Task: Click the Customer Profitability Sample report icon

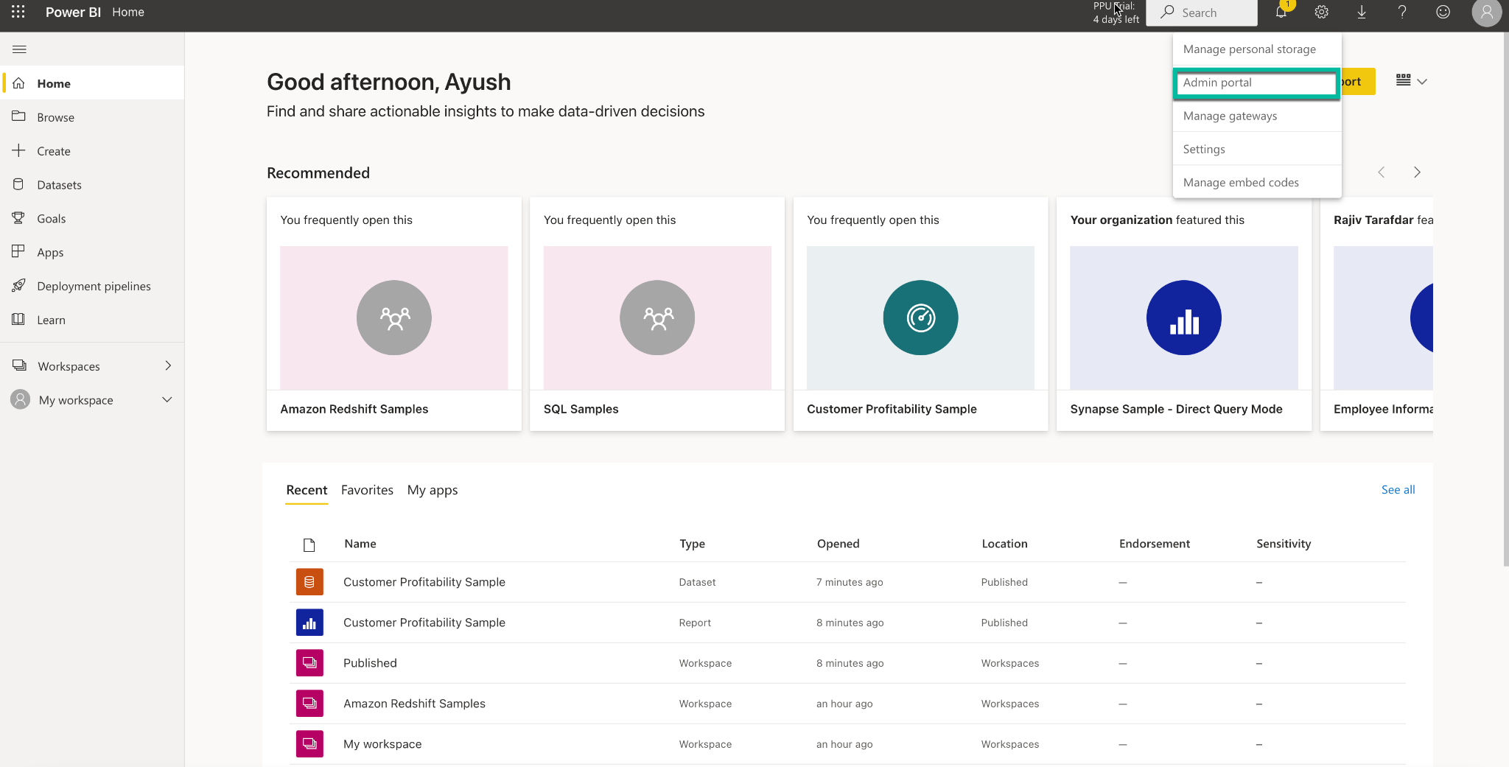Action: (x=309, y=623)
